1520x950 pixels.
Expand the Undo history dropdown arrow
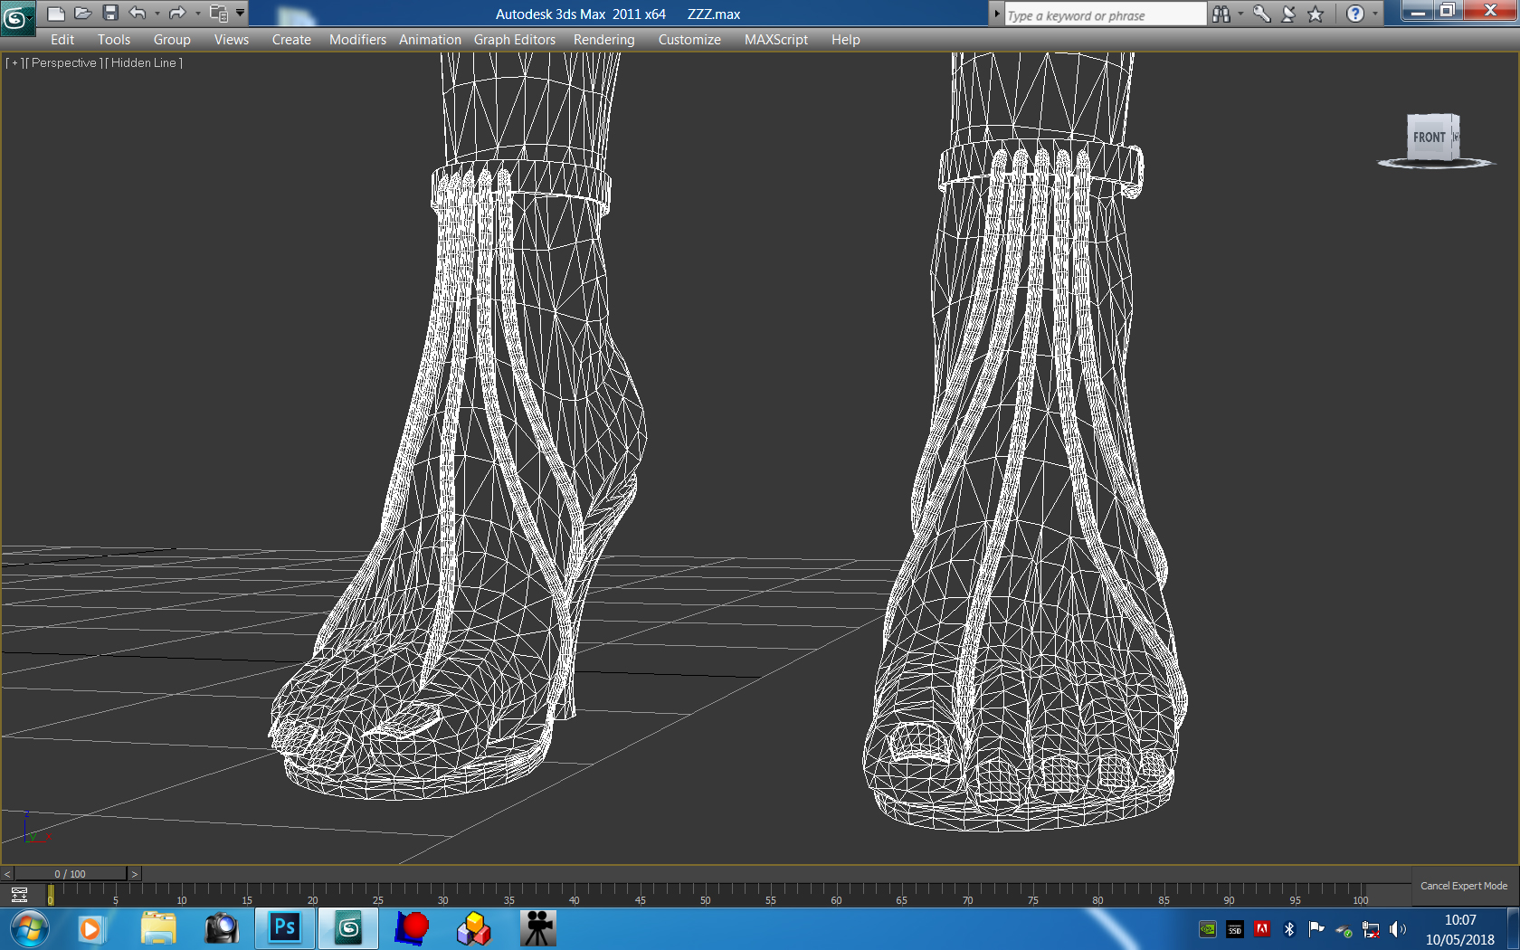pyautogui.click(x=157, y=14)
